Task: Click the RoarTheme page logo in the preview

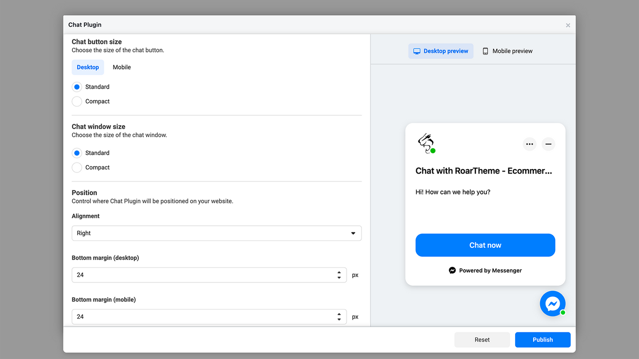Action: coord(426,143)
